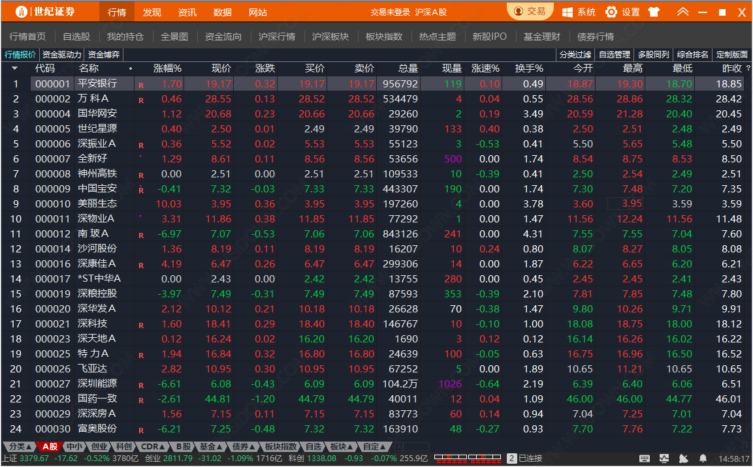Click the horizontal scrollbar beside the bottom tabs
The height and width of the screenshot is (467, 753).
point(411,446)
